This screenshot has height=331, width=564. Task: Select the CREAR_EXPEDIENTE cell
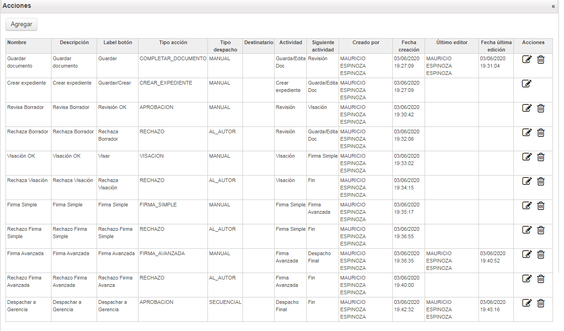(173, 90)
